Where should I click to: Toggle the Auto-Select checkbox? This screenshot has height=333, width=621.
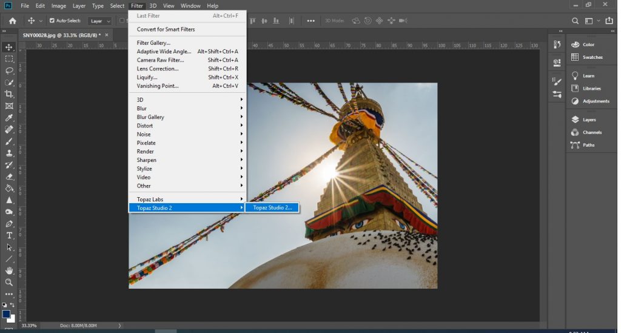[52, 21]
